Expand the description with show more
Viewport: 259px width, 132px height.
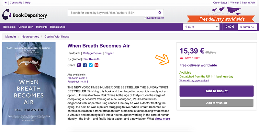(162, 119)
